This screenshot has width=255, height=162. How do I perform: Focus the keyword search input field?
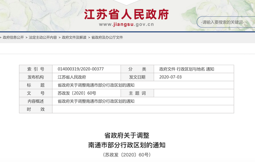pyautogui.click(x=226, y=22)
